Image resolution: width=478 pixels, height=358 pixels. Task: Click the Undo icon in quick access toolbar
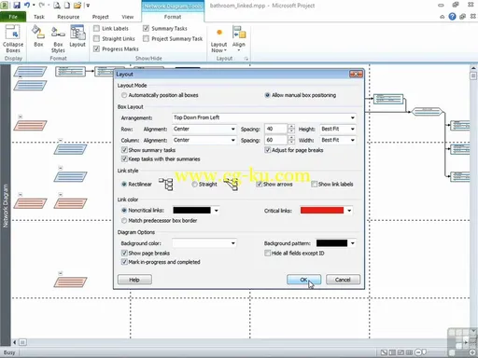click(x=27, y=5)
